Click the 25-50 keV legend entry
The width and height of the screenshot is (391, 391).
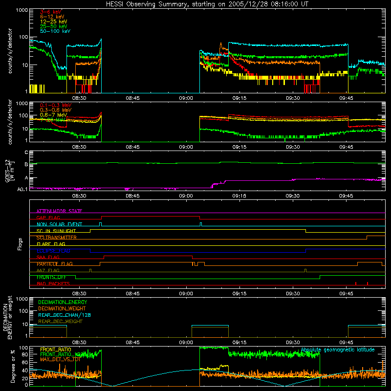(x=53, y=26)
